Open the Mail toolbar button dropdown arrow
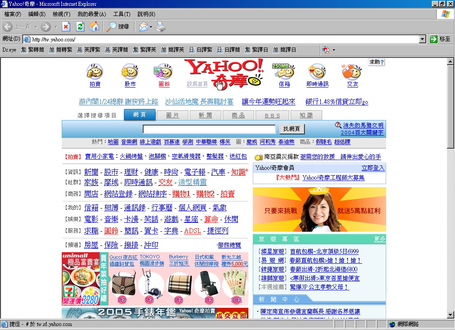Image resolution: width=455 pixels, height=330 pixels. coord(151,27)
